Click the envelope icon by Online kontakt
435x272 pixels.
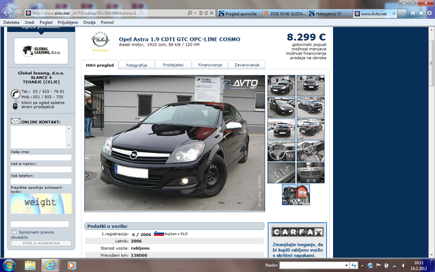point(15,121)
